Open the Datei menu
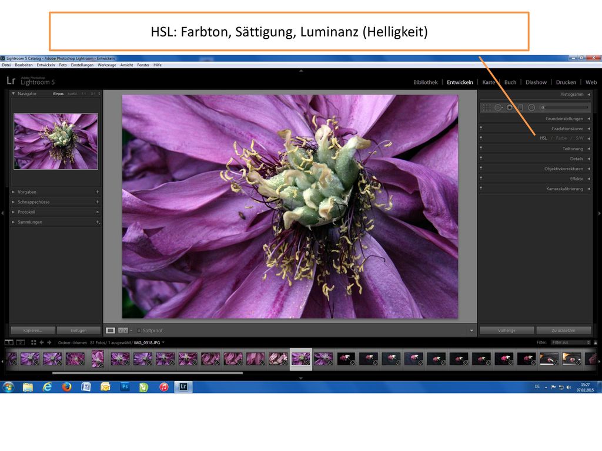This screenshot has height=451, width=602. click(6, 65)
